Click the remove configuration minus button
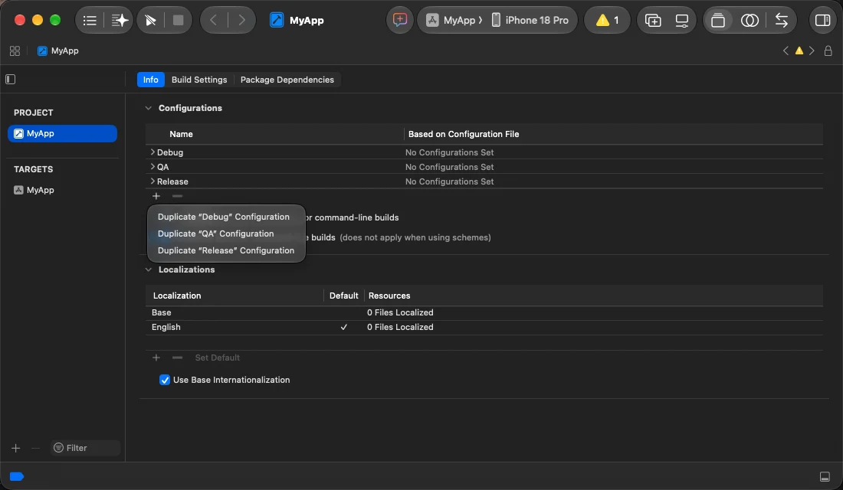 [x=178, y=196]
